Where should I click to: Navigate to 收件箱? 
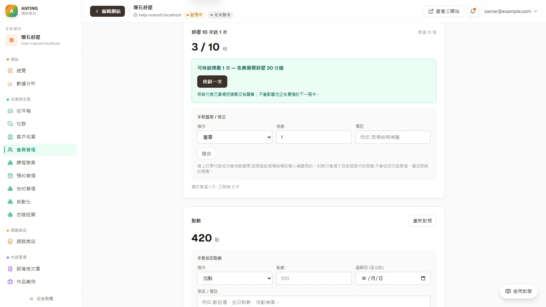(41, 111)
